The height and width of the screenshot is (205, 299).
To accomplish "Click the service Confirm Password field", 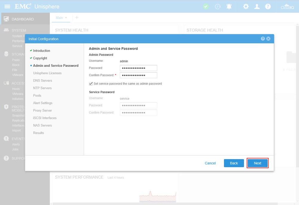I will 138,113.
